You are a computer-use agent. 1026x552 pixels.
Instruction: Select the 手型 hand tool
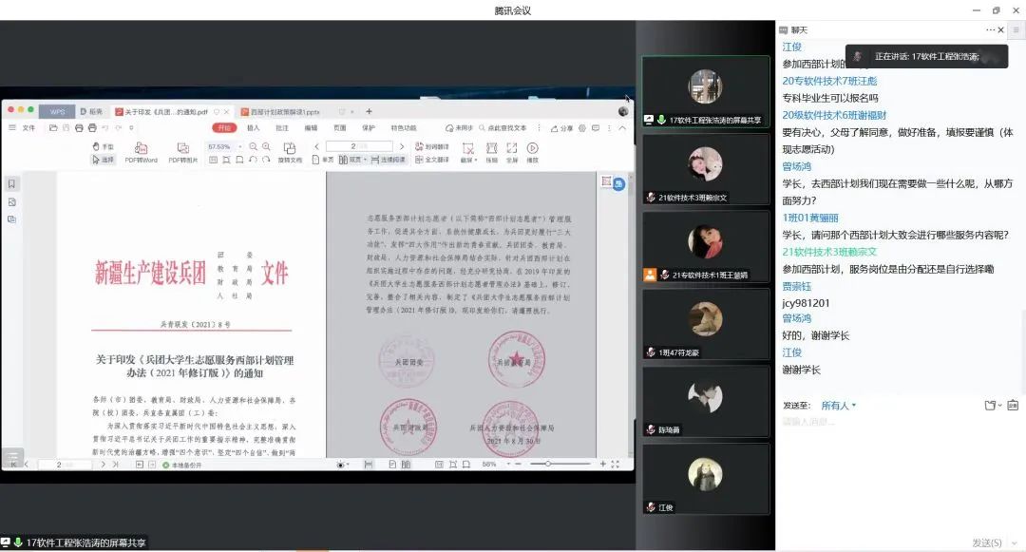point(103,146)
